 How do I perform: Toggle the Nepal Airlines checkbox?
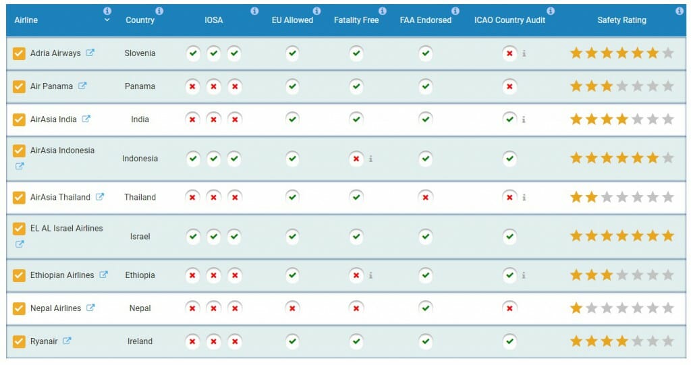[19, 308]
